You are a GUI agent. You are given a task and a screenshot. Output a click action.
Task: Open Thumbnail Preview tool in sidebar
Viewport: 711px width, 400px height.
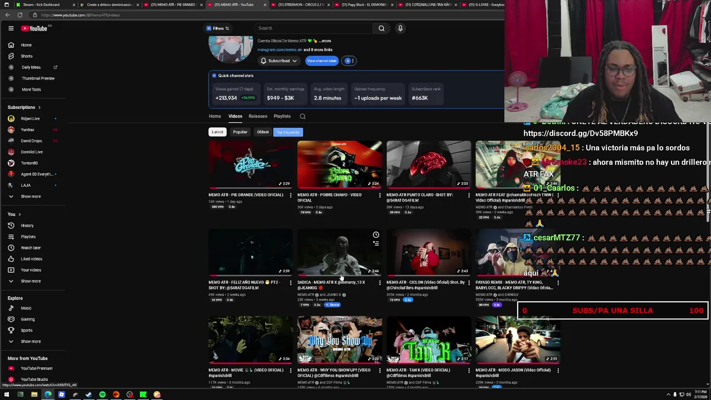point(32,78)
